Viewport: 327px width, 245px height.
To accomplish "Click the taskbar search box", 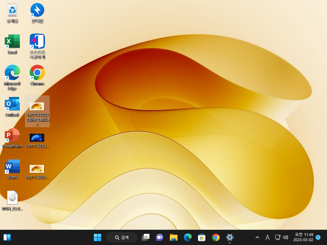I will [x=122, y=237].
